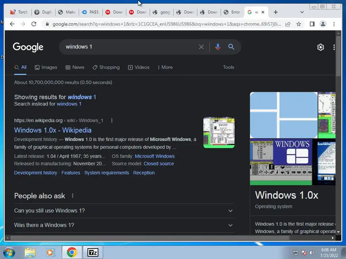
Task: Go to Development history section link
Action: [x=35, y=173]
